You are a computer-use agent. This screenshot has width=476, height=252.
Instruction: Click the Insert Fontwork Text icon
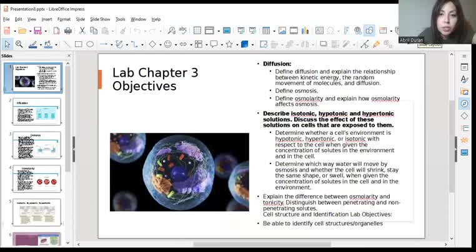346,31
